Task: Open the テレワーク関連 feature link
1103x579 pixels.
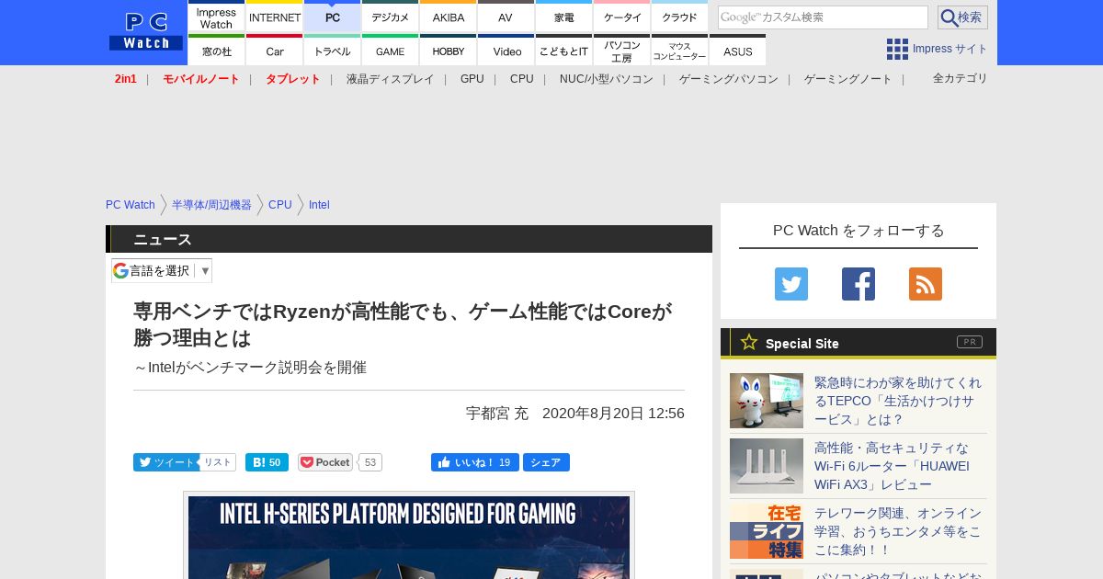Action: [x=898, y=531]
